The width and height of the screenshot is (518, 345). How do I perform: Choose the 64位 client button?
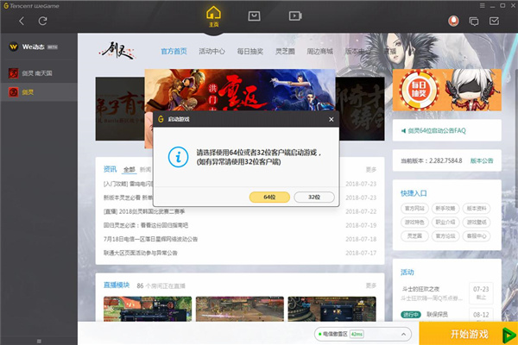click(x=268, y=197)
